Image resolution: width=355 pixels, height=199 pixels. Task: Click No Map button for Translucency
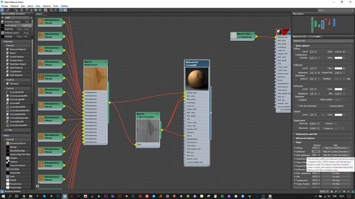pos(336,181)
